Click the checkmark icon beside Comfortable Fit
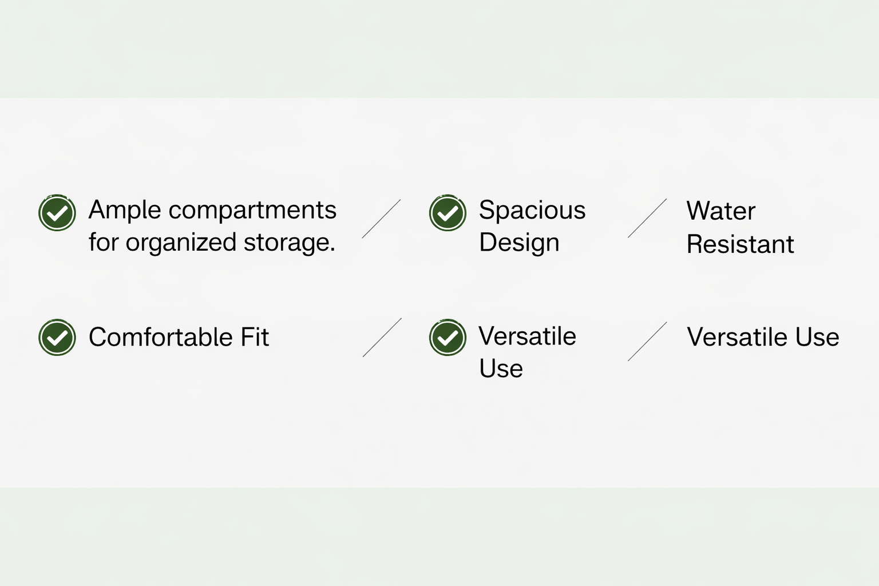The image size is (879, 586). point(57,337)
